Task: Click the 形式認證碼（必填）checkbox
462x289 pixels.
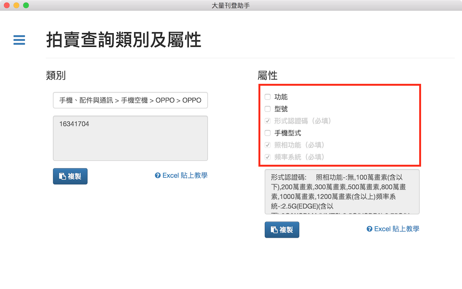Action: pos(268,121)
